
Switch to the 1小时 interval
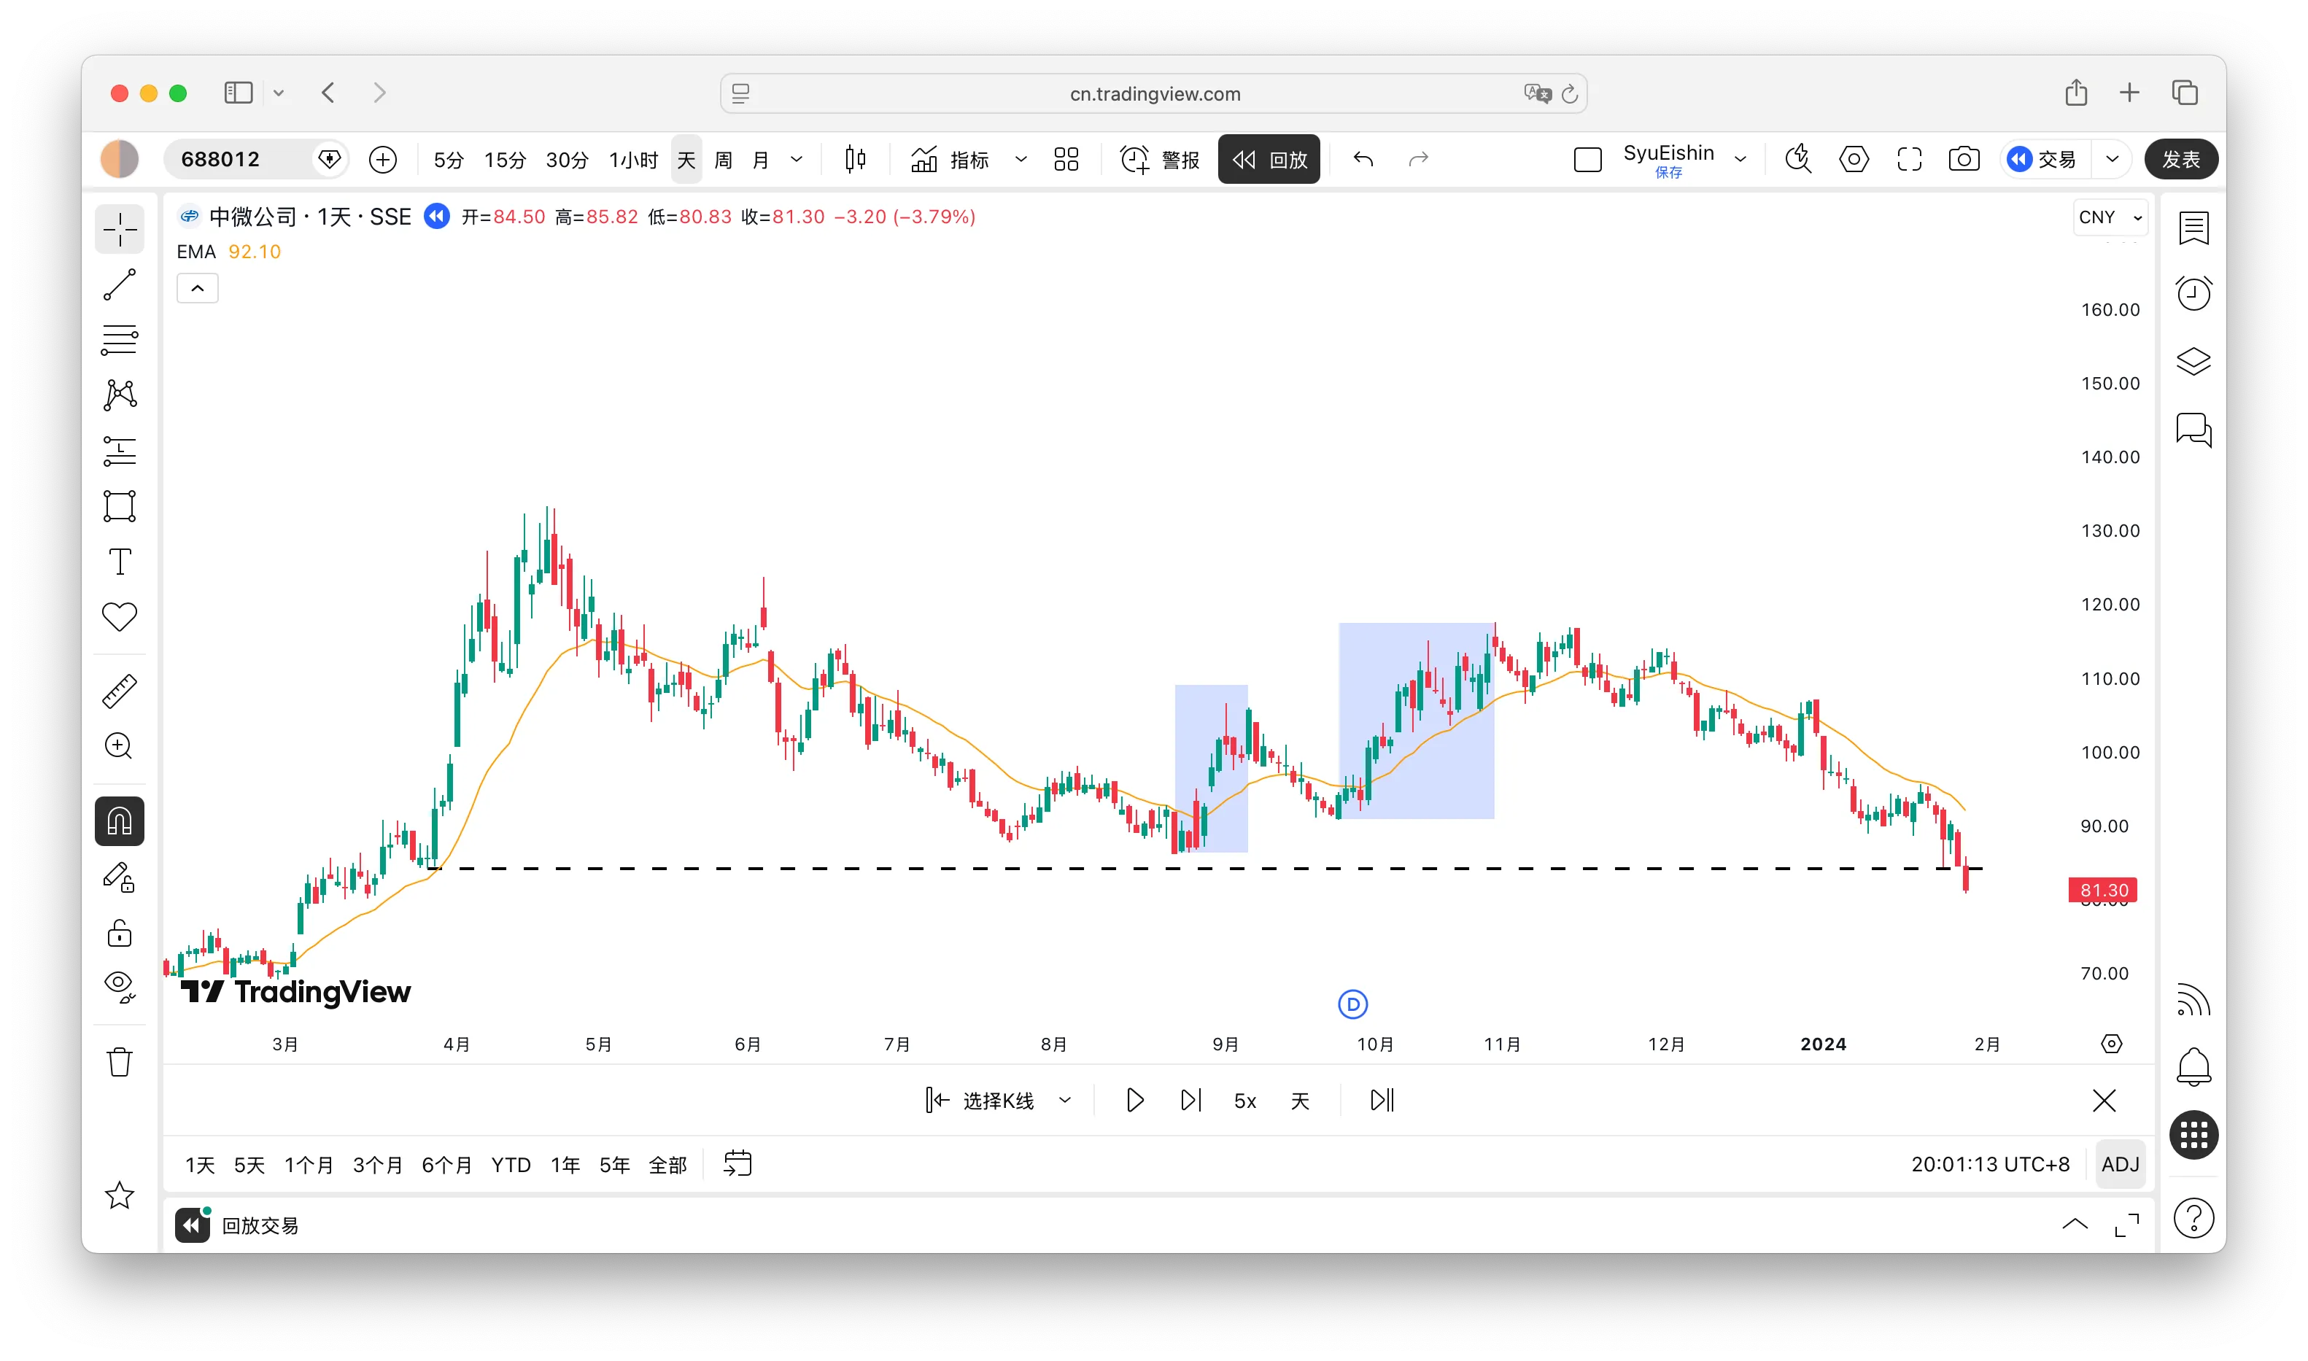point(634,160)
